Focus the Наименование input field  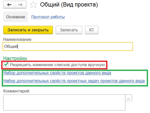[x=68, y=46]
